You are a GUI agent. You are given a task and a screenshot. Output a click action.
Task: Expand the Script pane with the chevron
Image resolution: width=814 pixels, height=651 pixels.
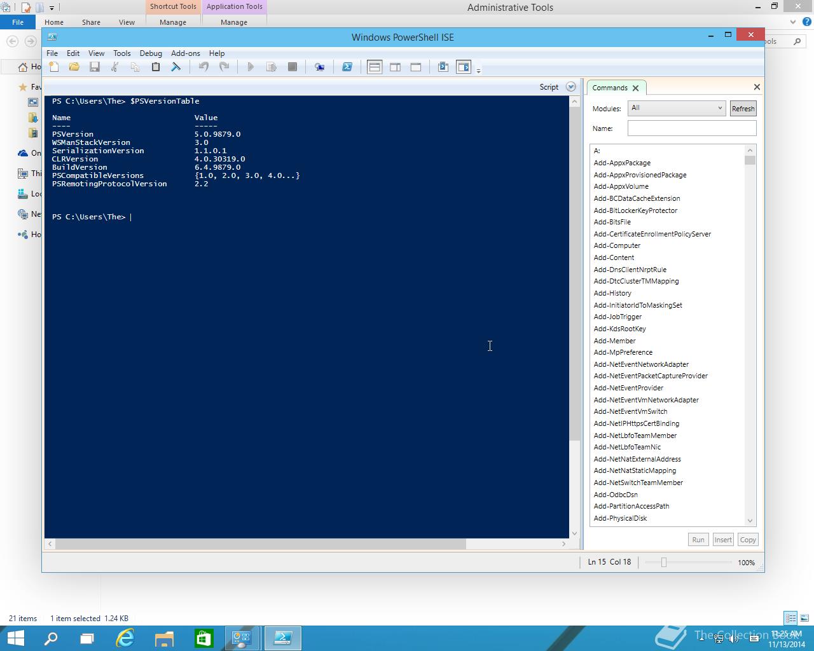[570, 87]
